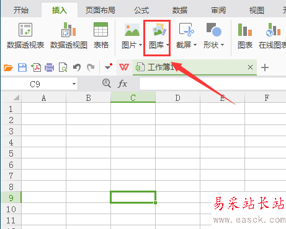286x229 pixels.
Task: Add a new document tab with plus
Action: click(x=265, y=67)
